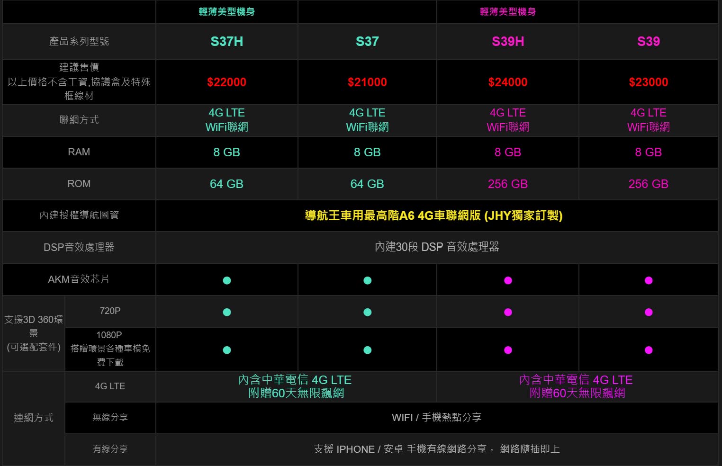Click the 256 GB ROM value under S39H
The image size is (722, 466).
coord(508,184)
